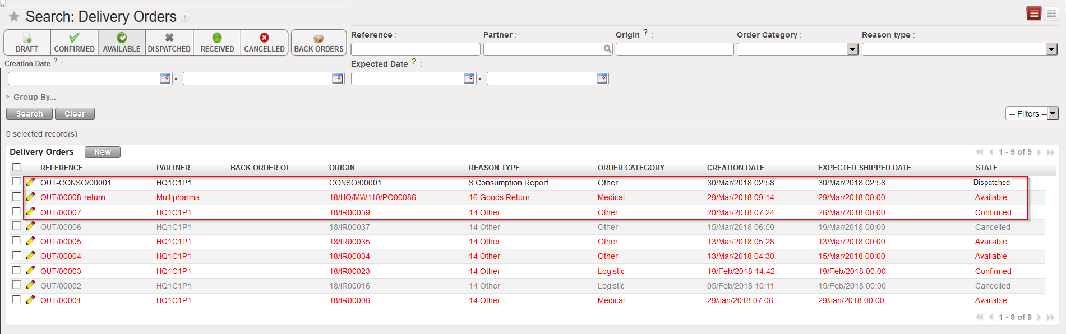Tick the checkbox for OUT/00007 row
Viewport: 1066px width, 334px height.
tap(17, 211)
